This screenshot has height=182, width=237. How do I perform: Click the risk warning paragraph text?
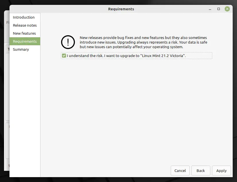pos(143,42)
